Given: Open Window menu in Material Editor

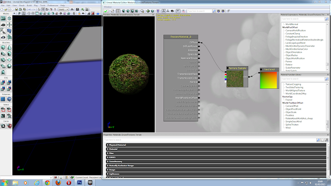Looking at the screenshot, I should click(x=108, y=7).
